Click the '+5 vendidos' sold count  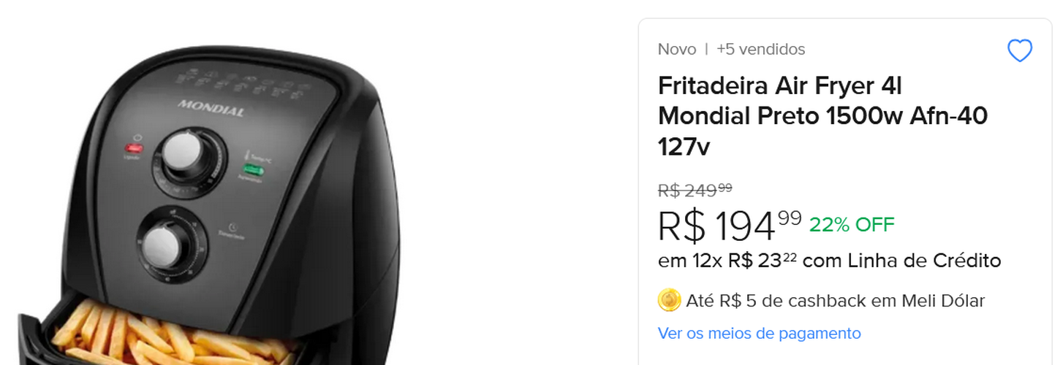(x=760, y=49)
